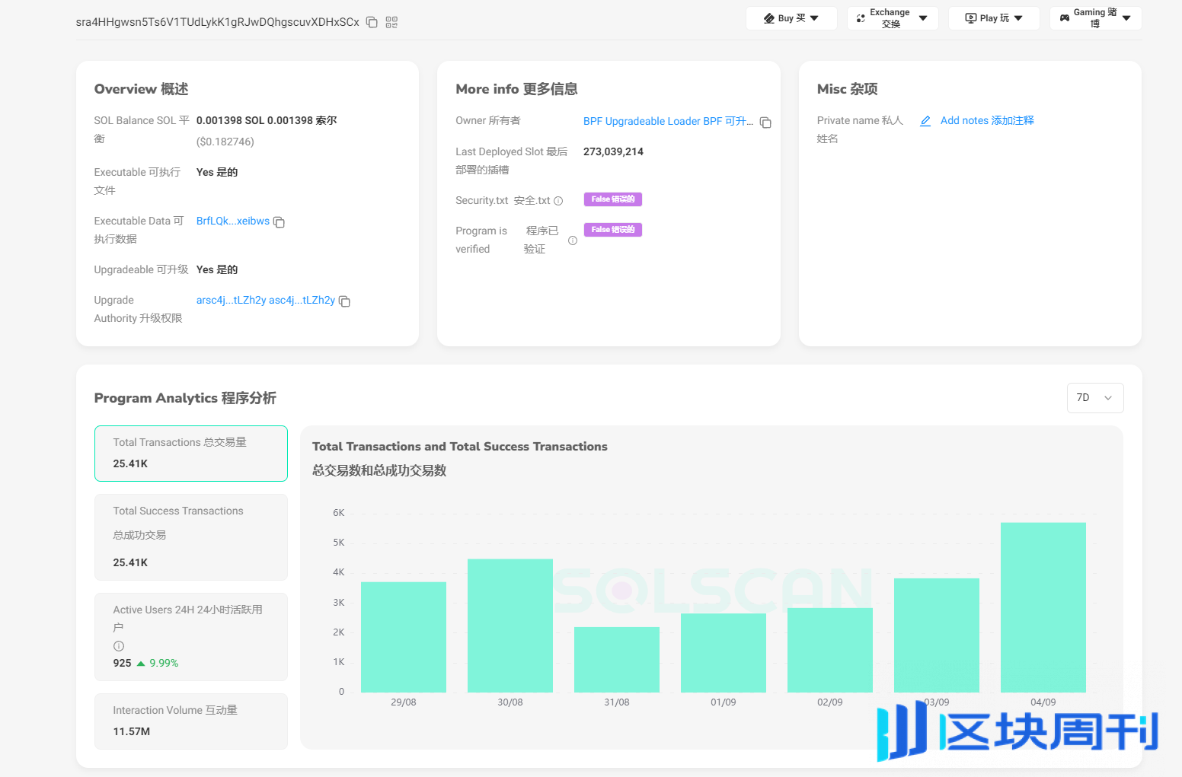The width and height of the screenshot is (1182, 777).
Task: Click the Exchange menu swap icon
Action: point(861,18)
